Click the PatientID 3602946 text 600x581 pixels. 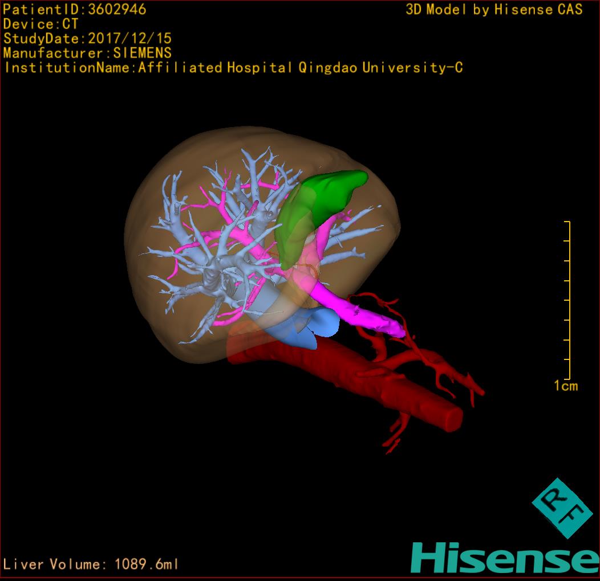[x=75, y=10]
